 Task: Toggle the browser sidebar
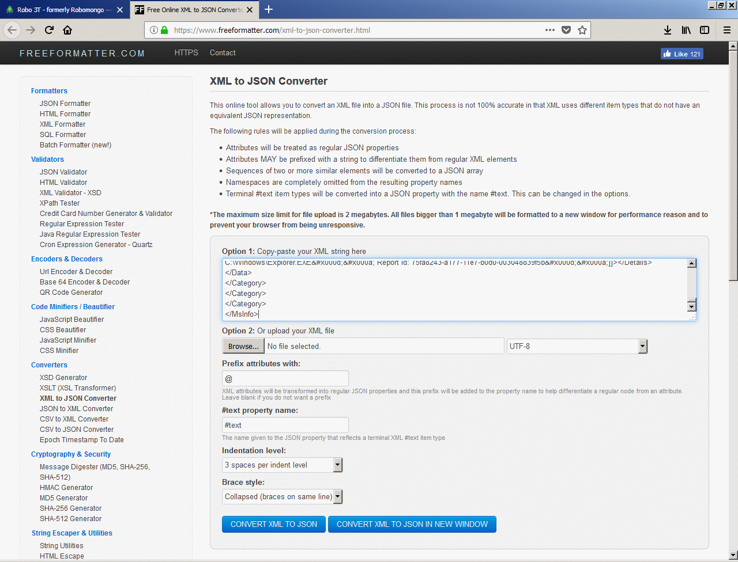click(705, 30)
